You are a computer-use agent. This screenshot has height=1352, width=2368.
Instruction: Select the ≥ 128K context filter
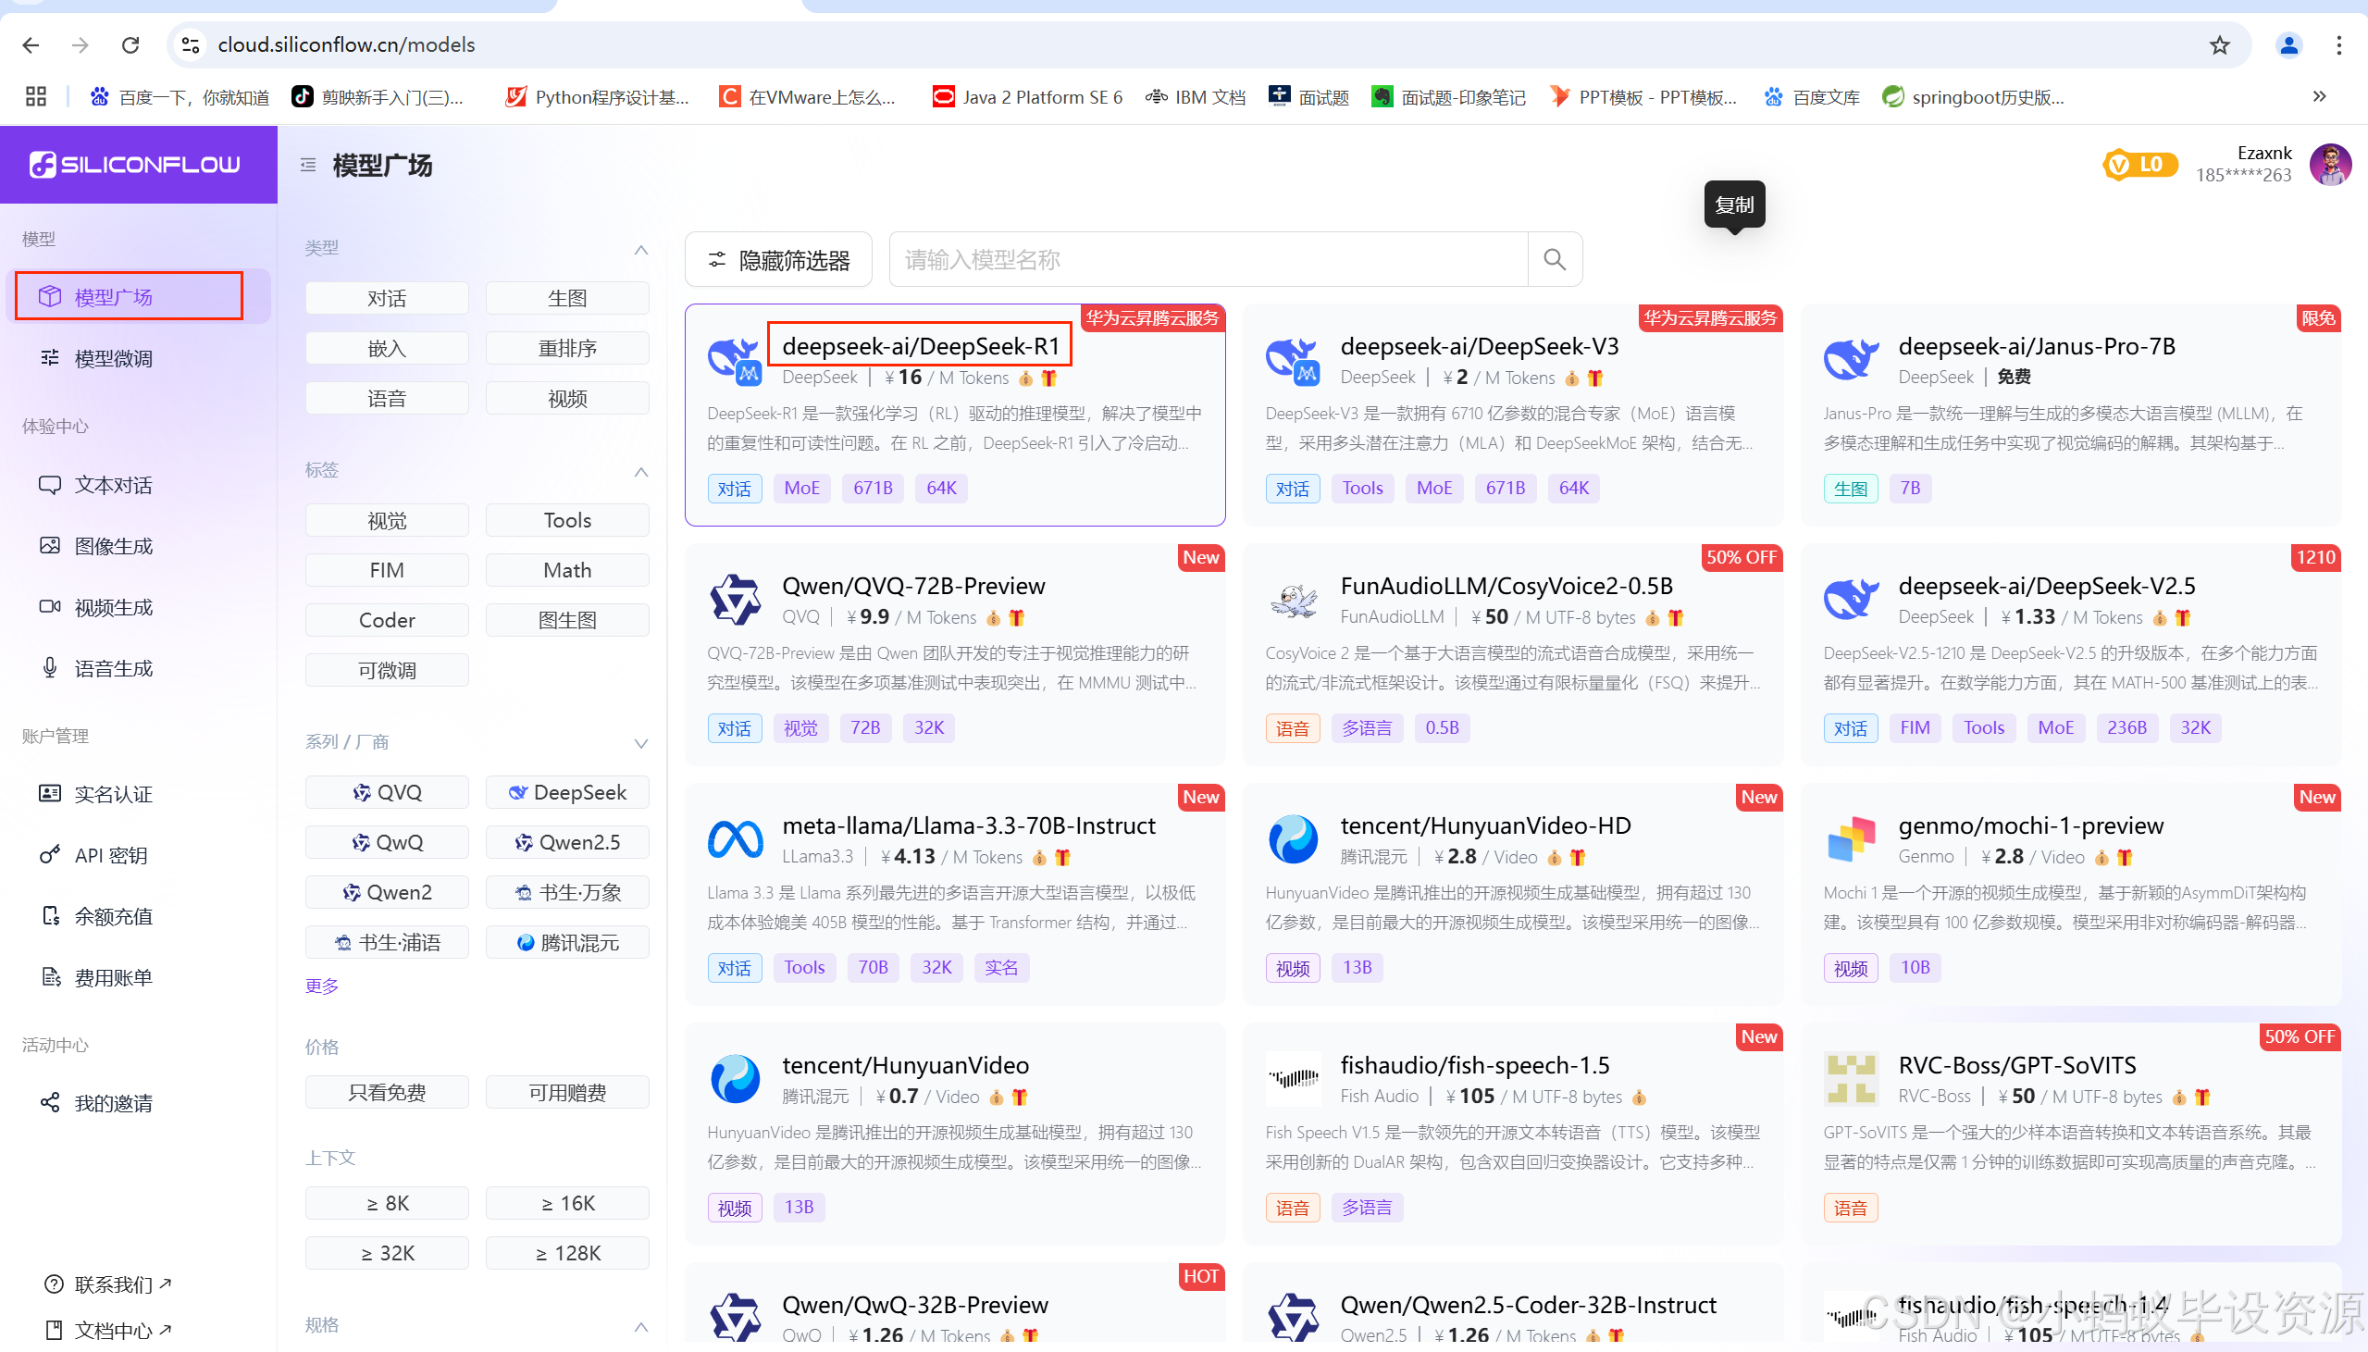[x=566, y=1253]
